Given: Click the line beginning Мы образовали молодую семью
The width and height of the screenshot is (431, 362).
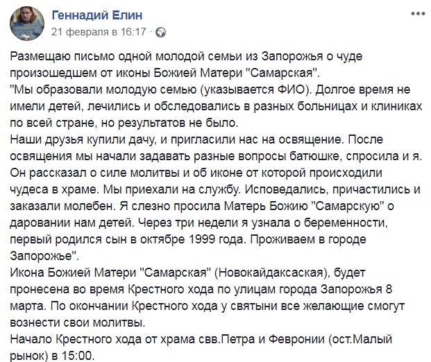Looking at the screenshot, I should (210, 90).
